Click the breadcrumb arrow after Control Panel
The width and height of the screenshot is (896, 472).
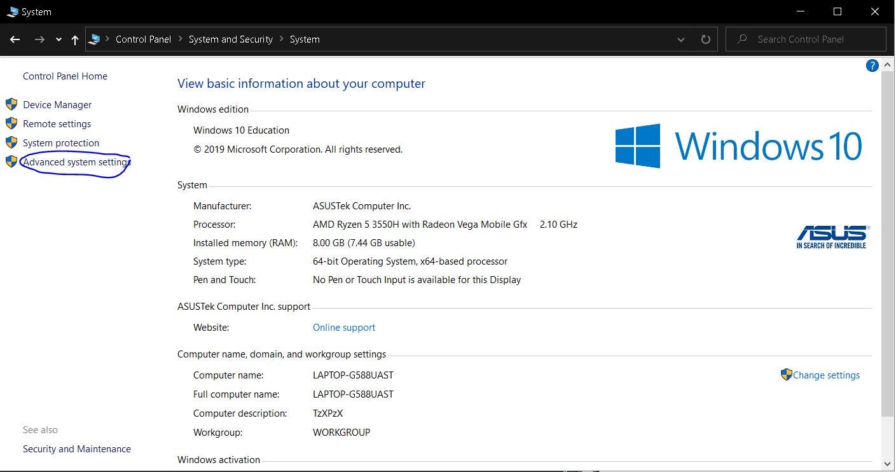point(180,39)
